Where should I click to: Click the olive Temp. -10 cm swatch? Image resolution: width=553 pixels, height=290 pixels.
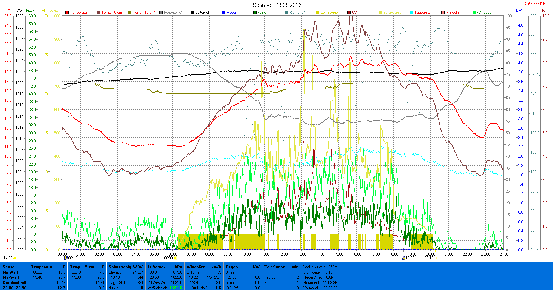(x=130, y=13)
